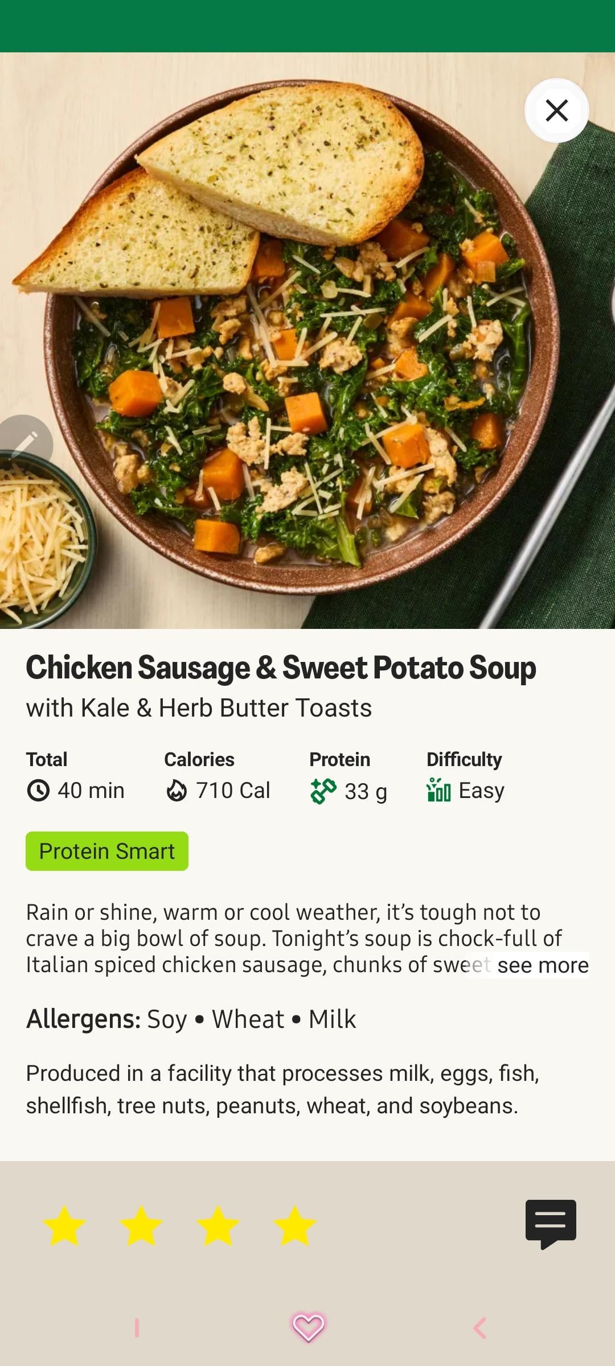Viewport: 615px width, 1366px height.
Task: Tap the flame calories icon
Action: click(x=177, y=791)
